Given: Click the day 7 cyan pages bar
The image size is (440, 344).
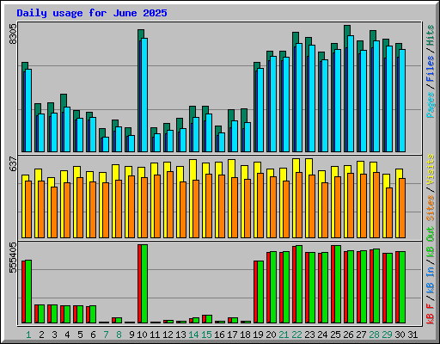Looking at the screenshot, I should (x=106, y=144).
